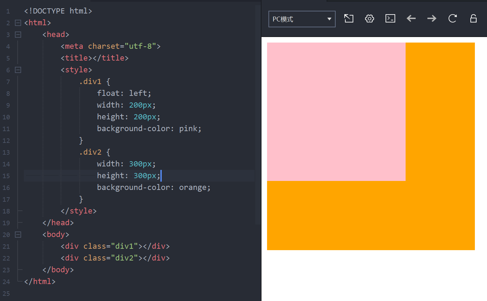Image resolution: width=487 pixels, height=301 pixels.
Task: Toggle the preview lock icon
Action: click(x=473, y=19)
